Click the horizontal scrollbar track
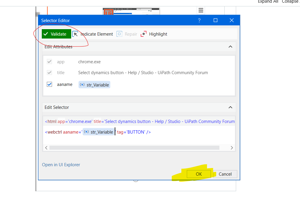This screenshot has width=300, height=203. 134,148
